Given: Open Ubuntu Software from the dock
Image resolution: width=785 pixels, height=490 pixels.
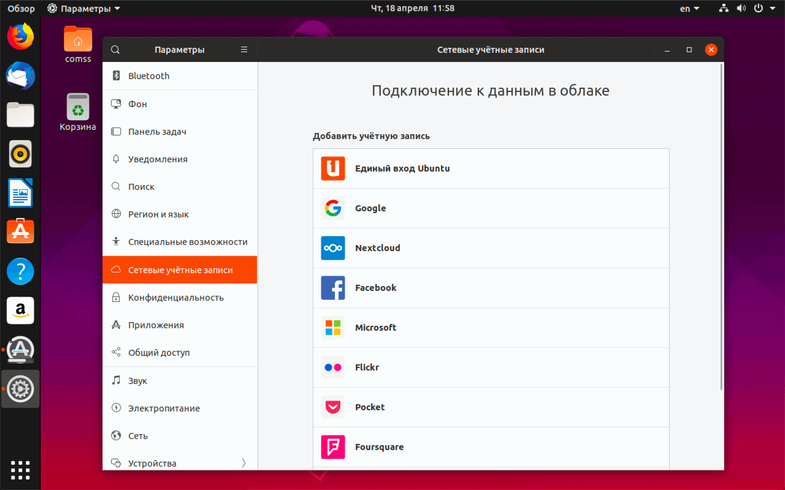Looking at the screenshot, I should coord(20,232).
